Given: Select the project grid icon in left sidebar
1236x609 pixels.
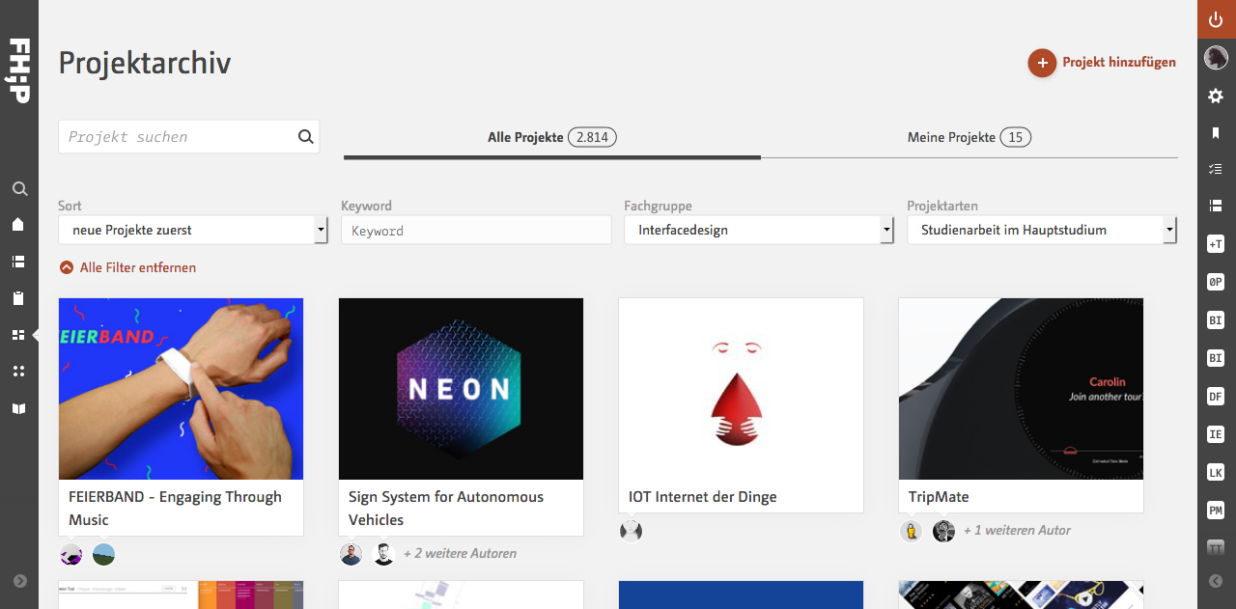Looking at the screenshot, I should 18,335.
